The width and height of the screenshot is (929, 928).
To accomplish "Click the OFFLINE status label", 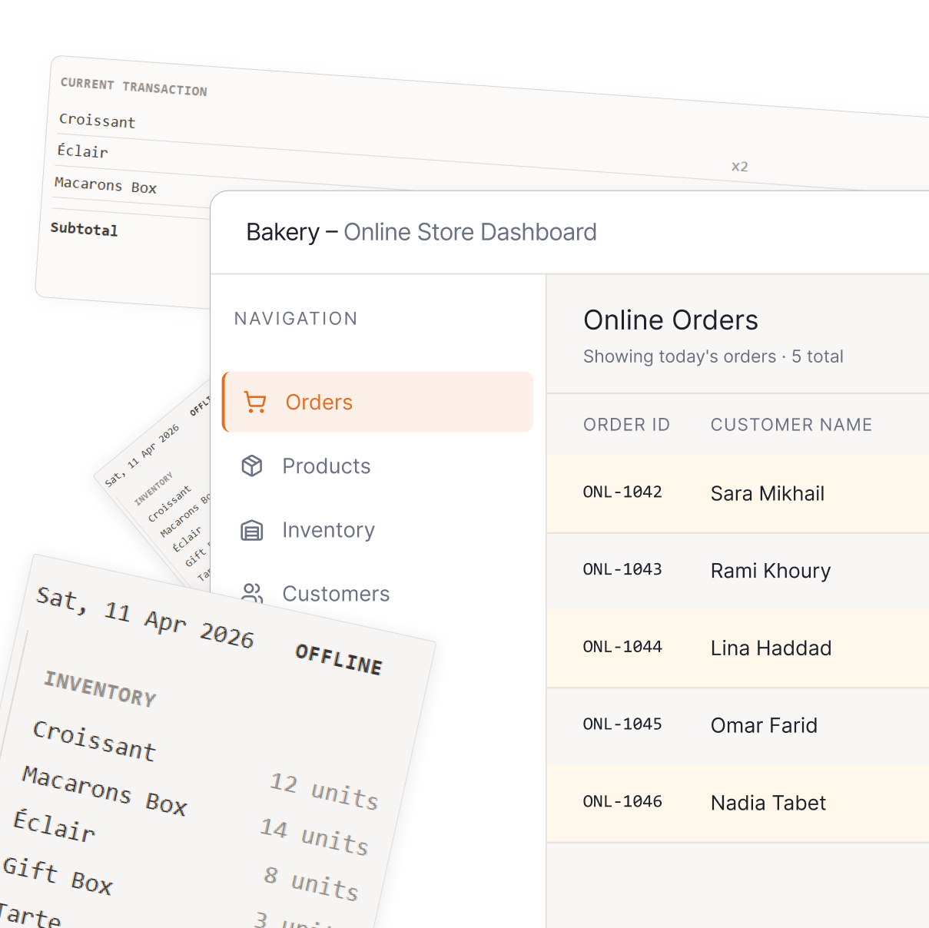I will pyautogui.click(x=339, y=659).
